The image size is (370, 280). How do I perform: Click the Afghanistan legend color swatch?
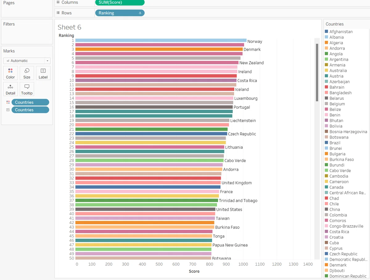coord(326,31)
